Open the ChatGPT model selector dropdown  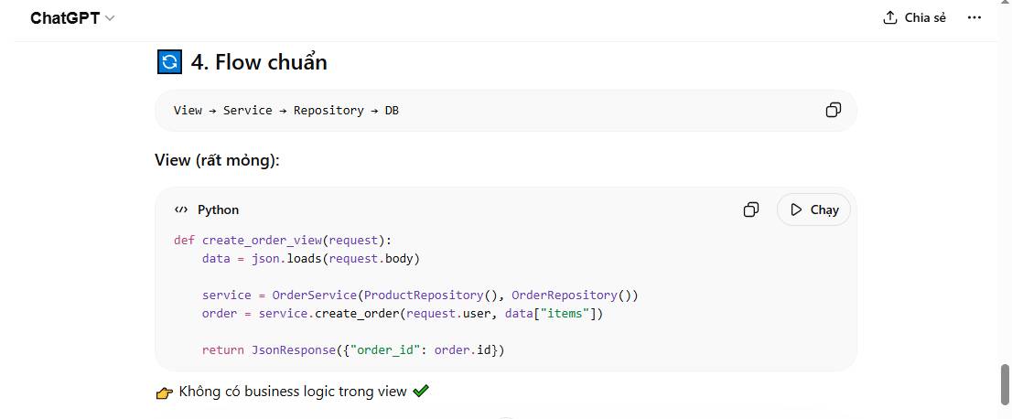click(72, 18)
